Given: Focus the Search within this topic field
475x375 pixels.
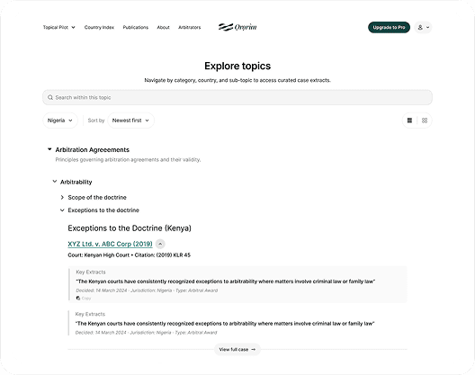Looking at the screenshot, I should pos(237,97).
